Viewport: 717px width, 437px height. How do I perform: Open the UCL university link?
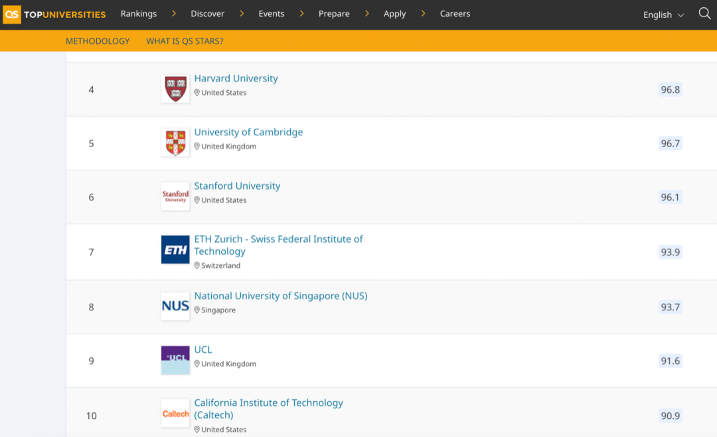coord(203,349)
